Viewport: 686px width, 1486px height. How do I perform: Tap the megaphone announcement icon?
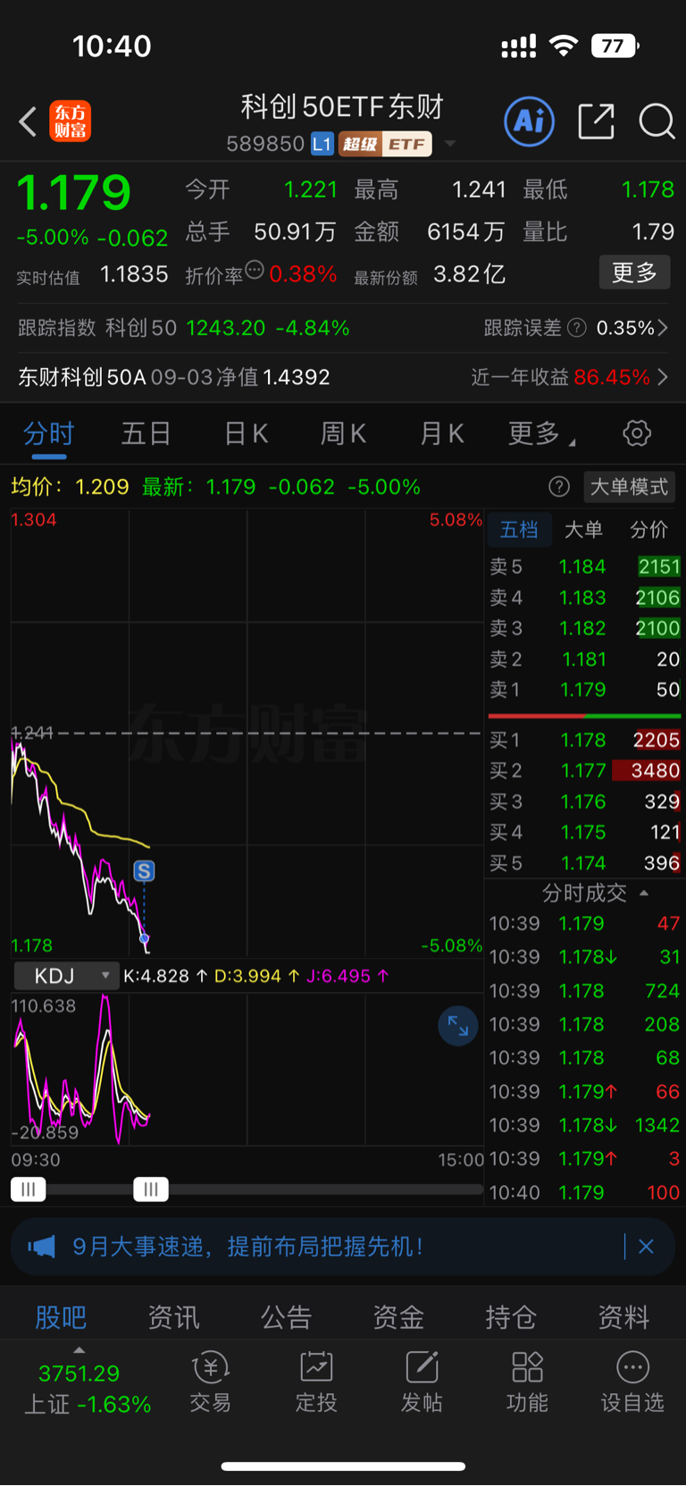point(42,1246)
